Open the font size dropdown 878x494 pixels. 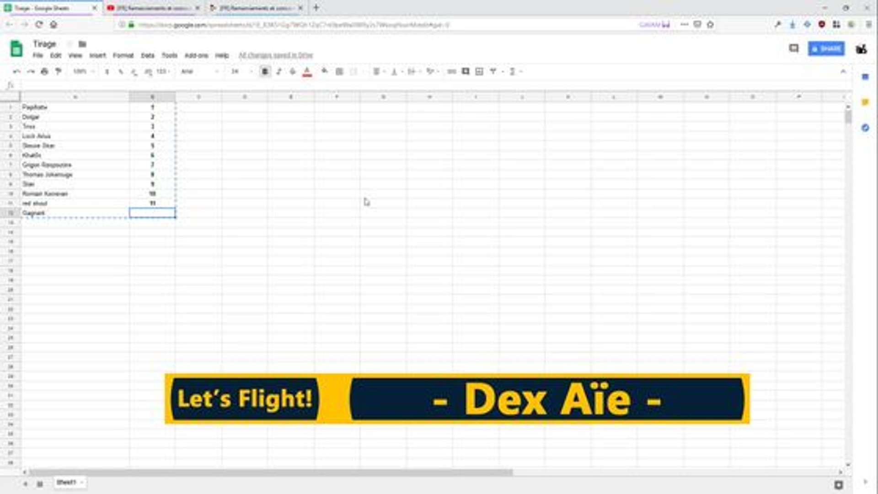[x=241, y=71]
